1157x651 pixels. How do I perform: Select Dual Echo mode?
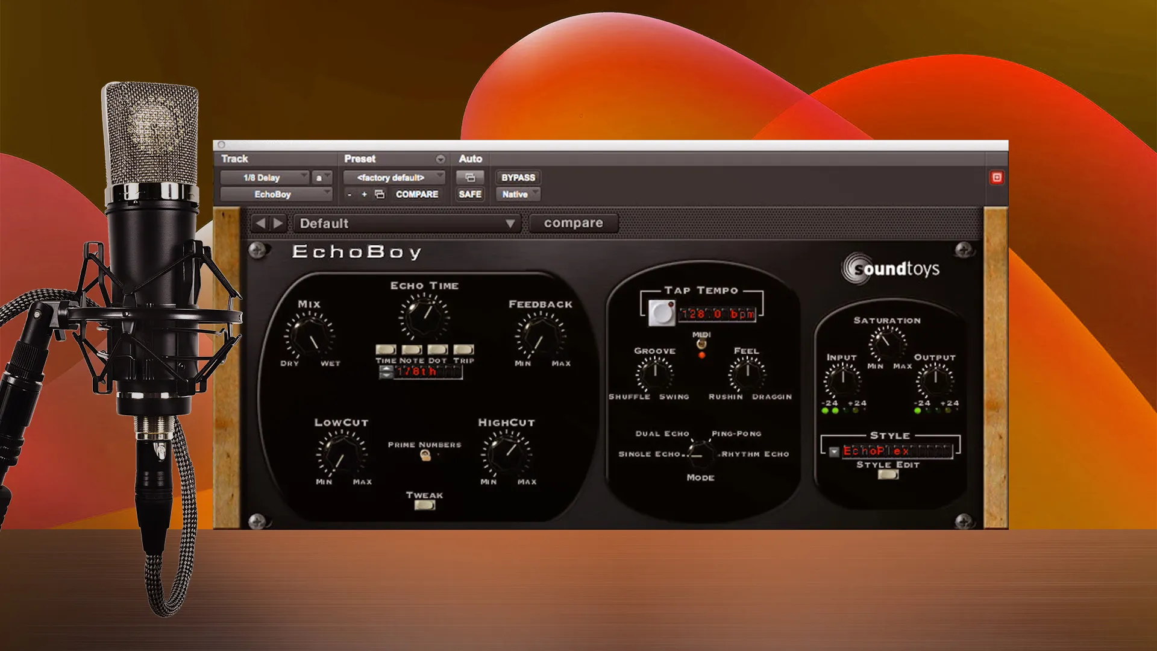click(662, 433)
